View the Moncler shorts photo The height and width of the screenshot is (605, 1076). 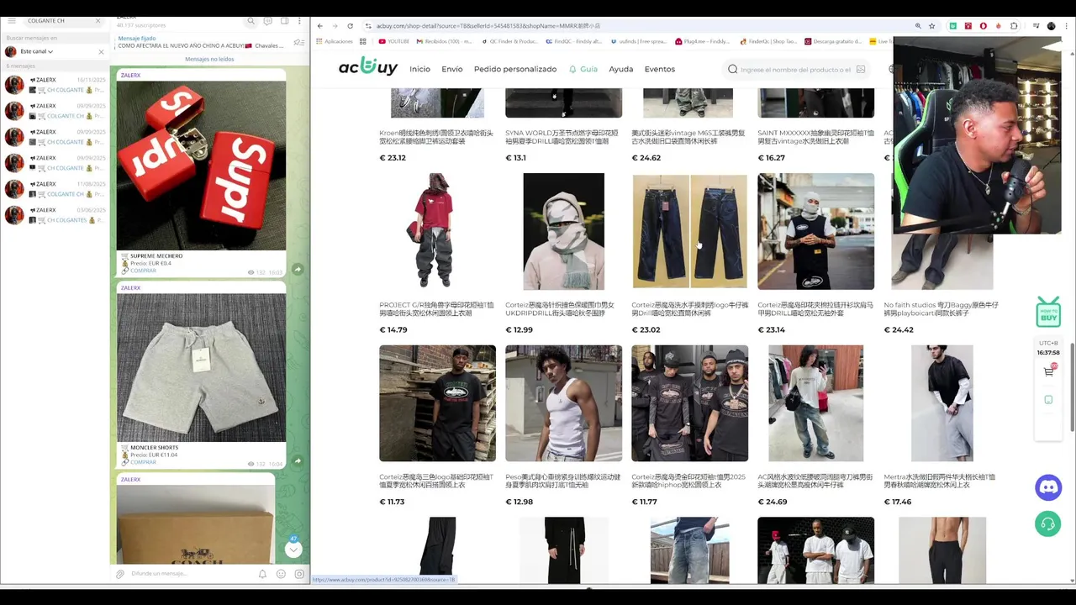(x=201, y=367)
